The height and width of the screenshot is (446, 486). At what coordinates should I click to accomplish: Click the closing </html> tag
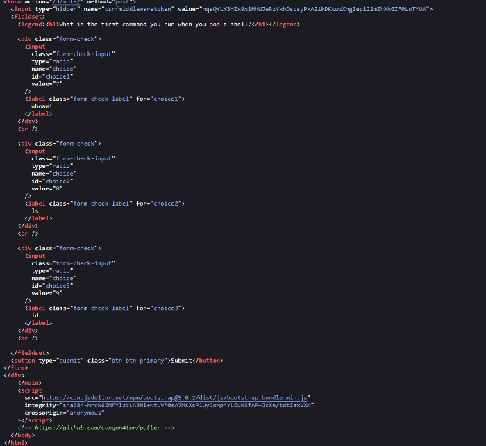(x=15, y=442)
